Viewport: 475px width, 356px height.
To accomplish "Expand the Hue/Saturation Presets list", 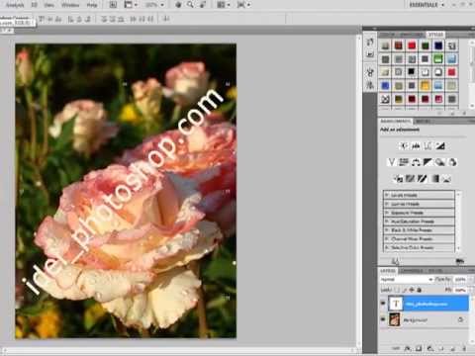I will tap(419, 222).
